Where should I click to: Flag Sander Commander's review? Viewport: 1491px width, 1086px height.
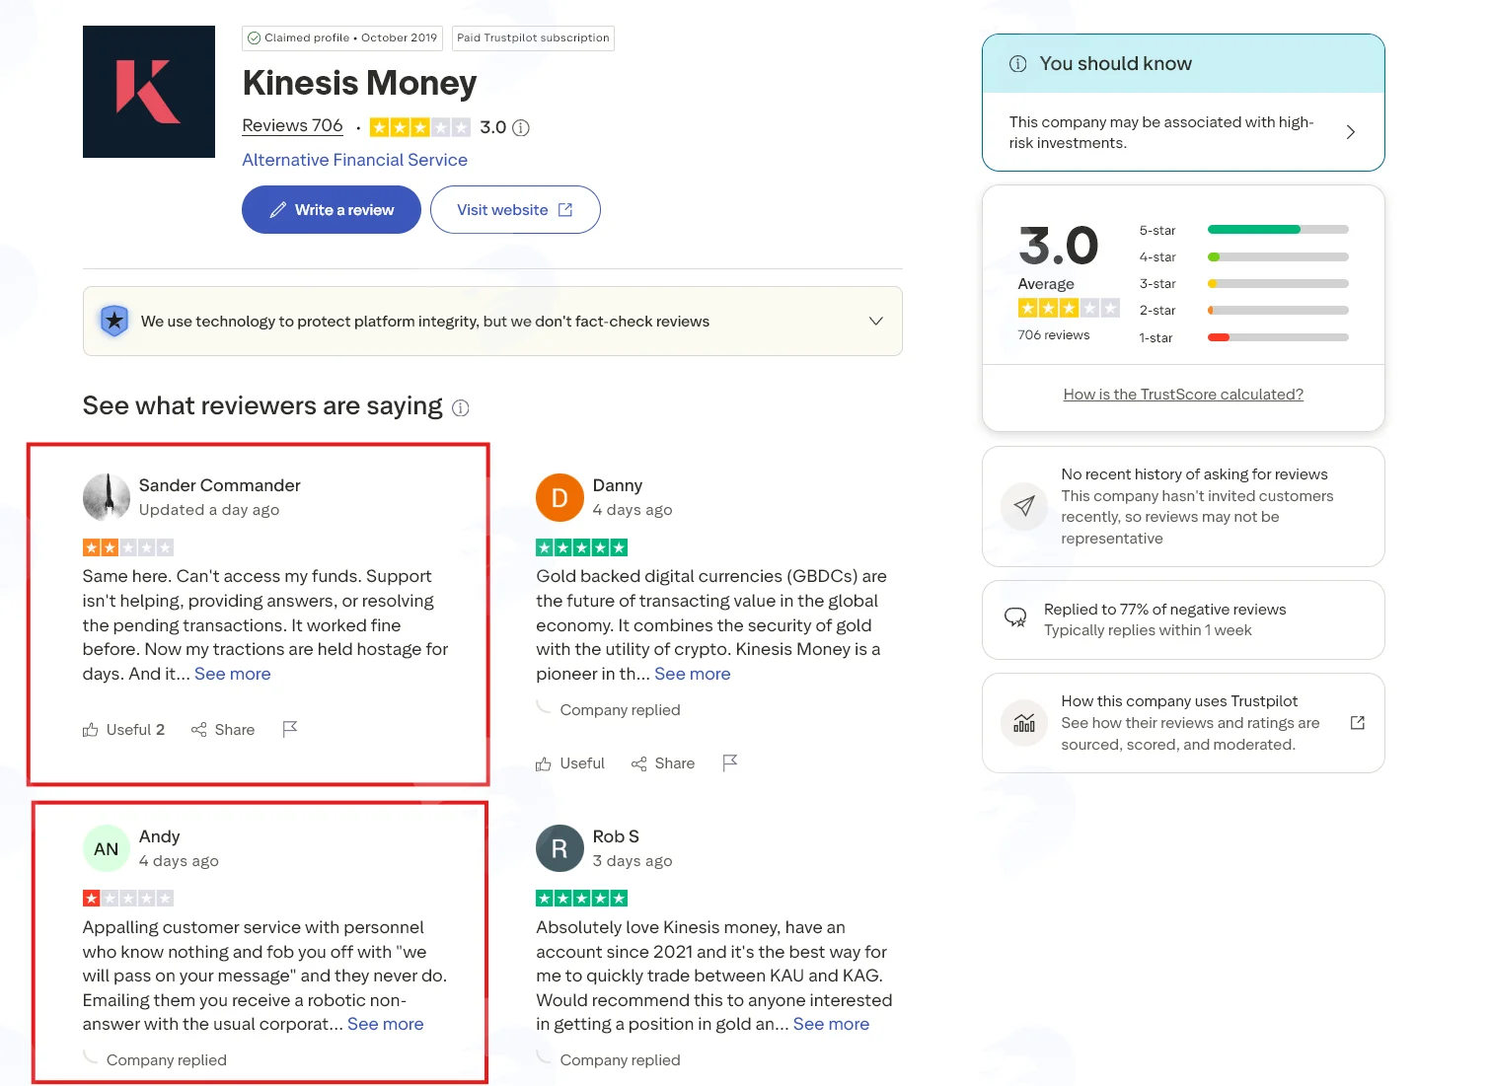tap(289, 729)
